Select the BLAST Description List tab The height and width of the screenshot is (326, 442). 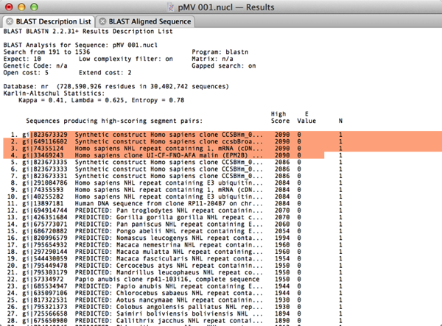click(x=50, y=21)
